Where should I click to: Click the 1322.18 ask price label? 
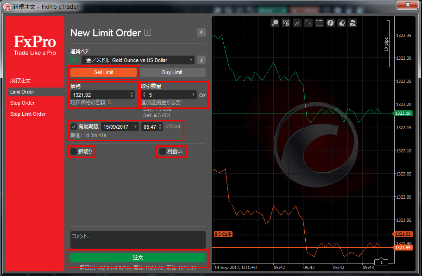pyautogui.click(x=403, y=113)
